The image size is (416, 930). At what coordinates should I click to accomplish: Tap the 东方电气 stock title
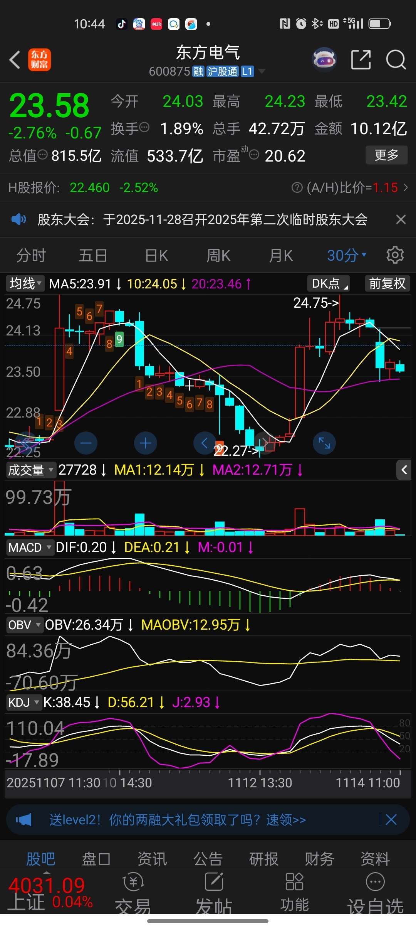(208, 52)
